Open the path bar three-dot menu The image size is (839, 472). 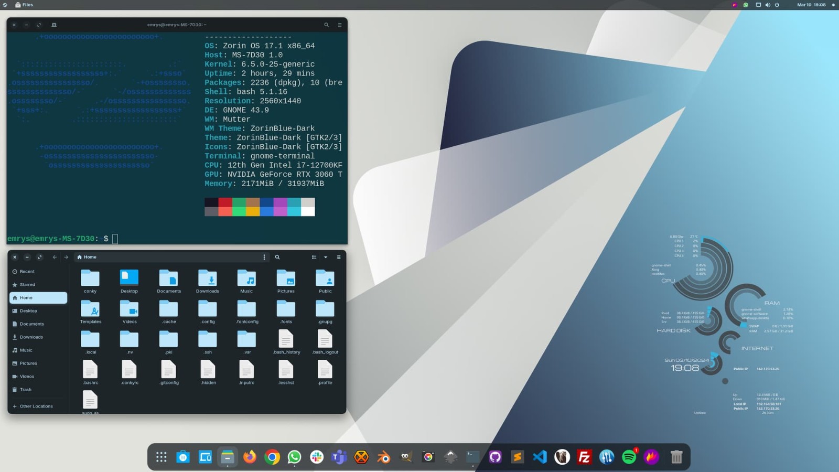coord(264,257)
